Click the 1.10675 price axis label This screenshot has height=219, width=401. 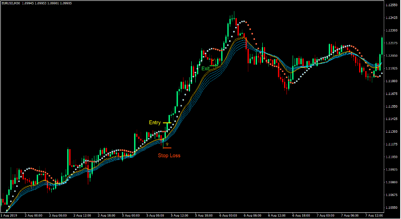392,195
